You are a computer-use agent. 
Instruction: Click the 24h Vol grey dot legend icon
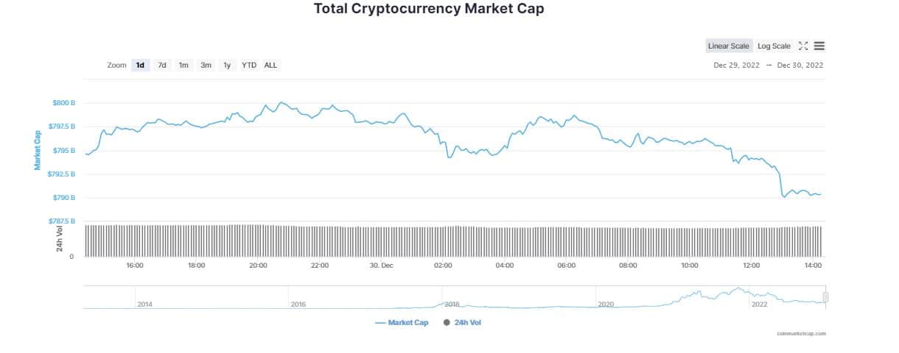click(447, 322)
